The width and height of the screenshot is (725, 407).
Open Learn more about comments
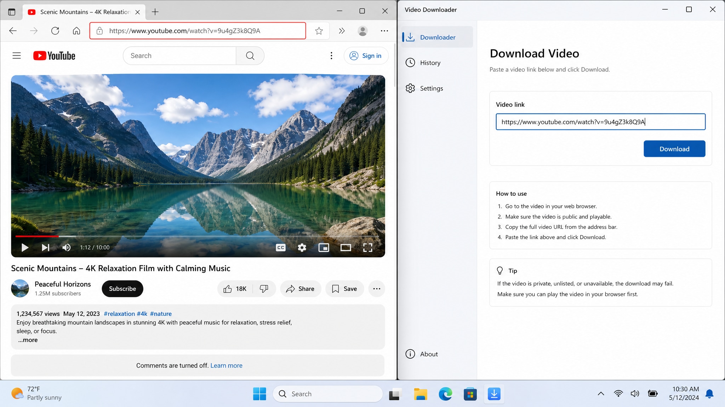(x=226, y=366)
